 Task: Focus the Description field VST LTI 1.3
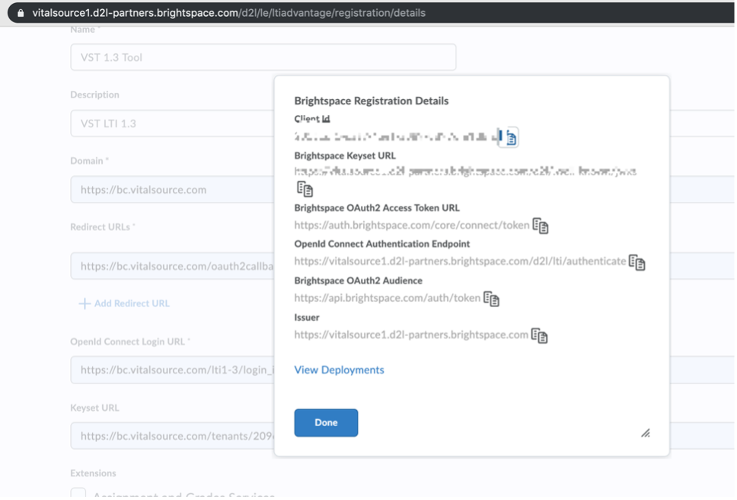173,123
